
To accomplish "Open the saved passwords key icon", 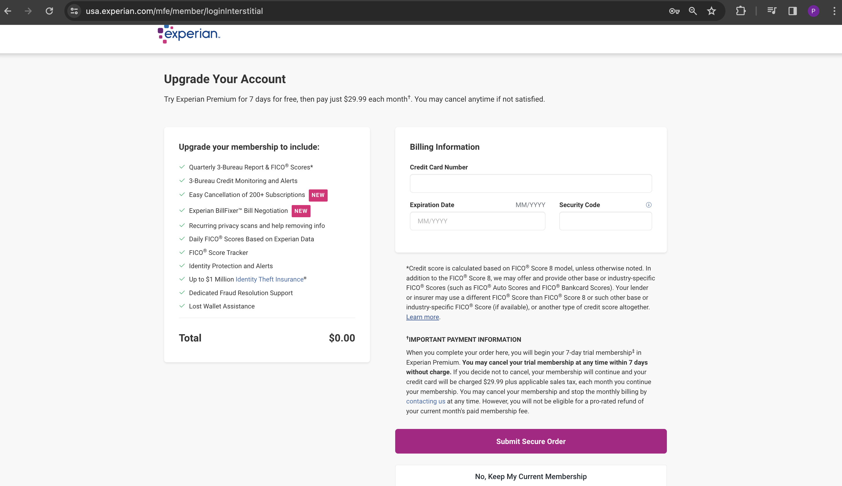I will point(674,11).
